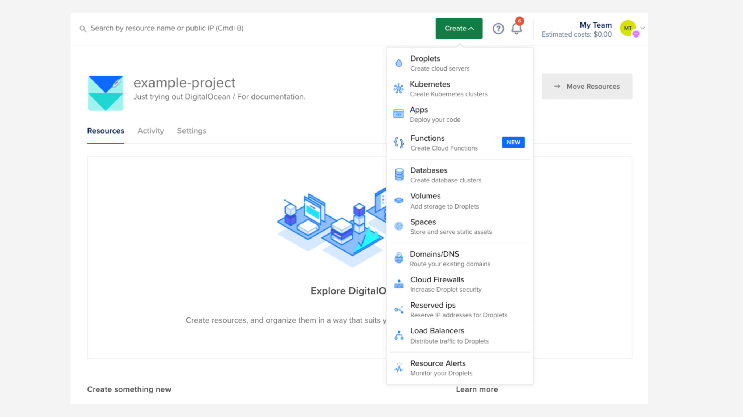Click Estimated costs: $0.00
743x417 pixels.
[576, 34]
